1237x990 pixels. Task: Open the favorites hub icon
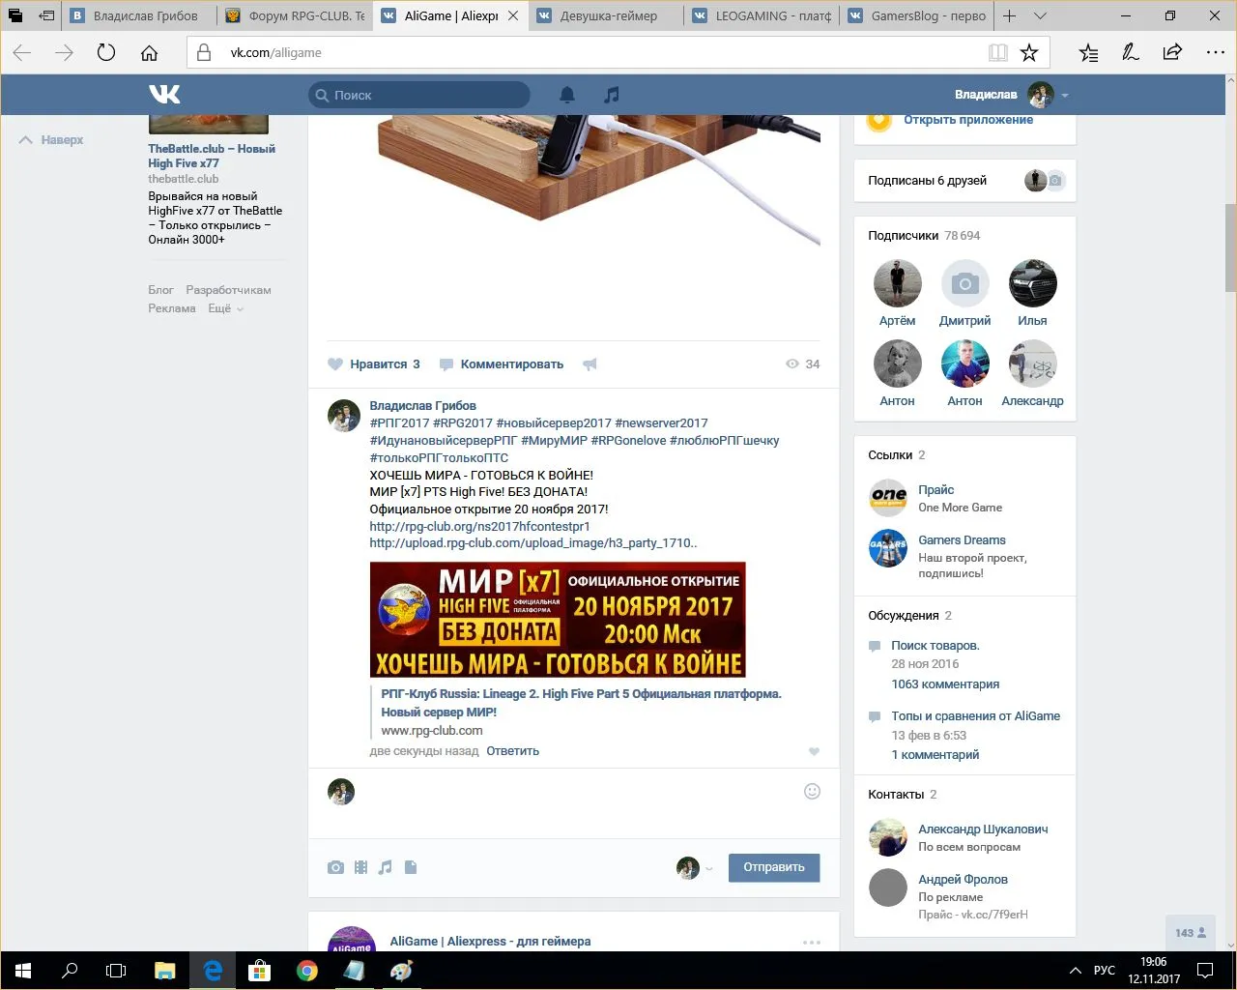click(1088, 53)
